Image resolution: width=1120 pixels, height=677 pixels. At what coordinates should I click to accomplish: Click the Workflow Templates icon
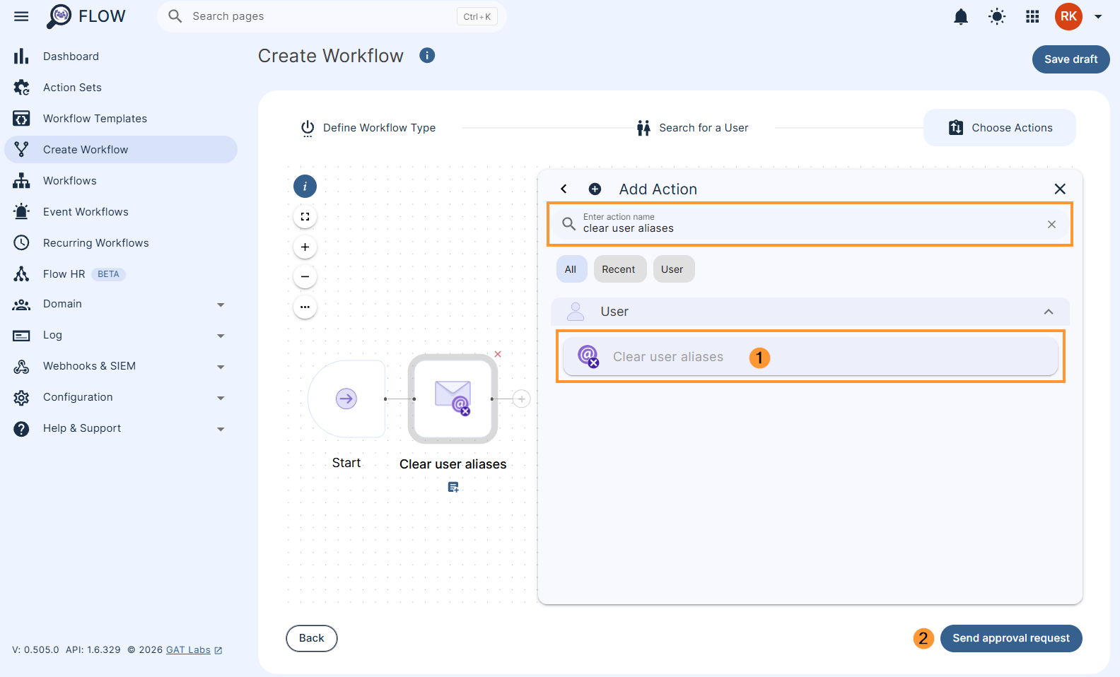(21, 119)
